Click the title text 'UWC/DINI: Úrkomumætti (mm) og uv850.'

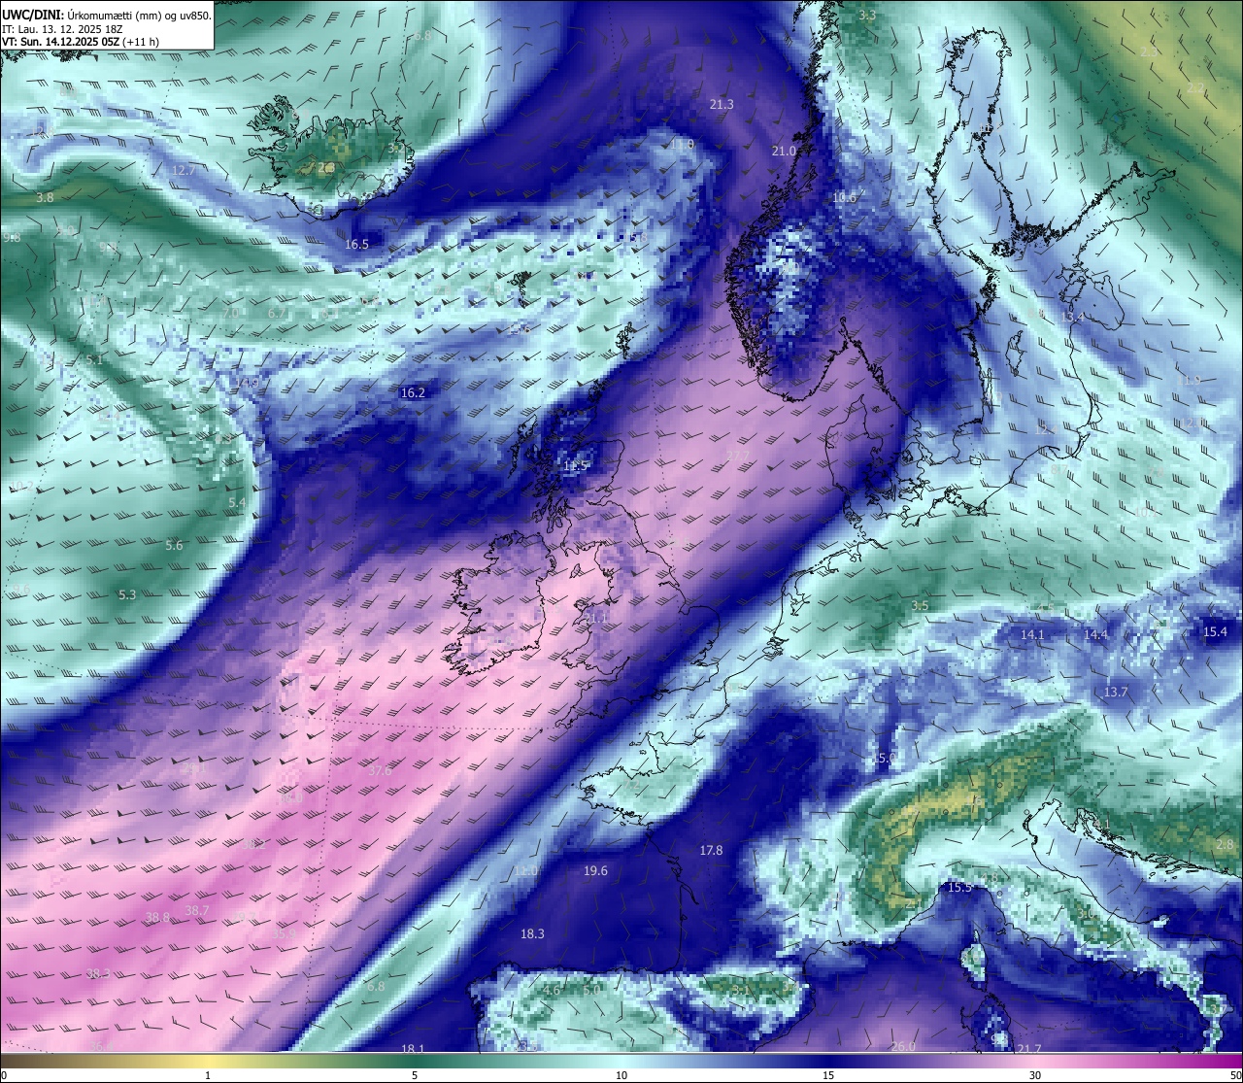pyautogui.click(x=107, y=16)
